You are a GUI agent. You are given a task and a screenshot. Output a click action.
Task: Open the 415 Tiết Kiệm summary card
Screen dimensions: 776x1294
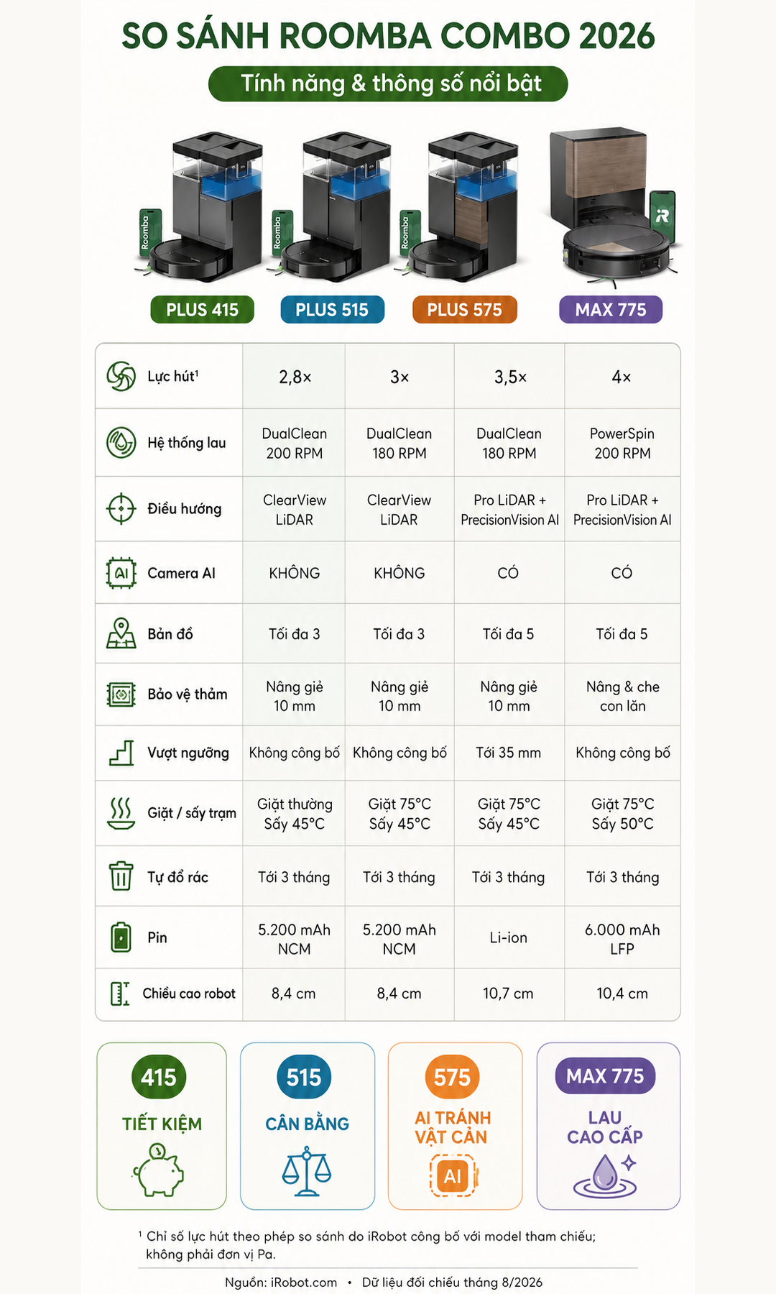(162, 1126)
